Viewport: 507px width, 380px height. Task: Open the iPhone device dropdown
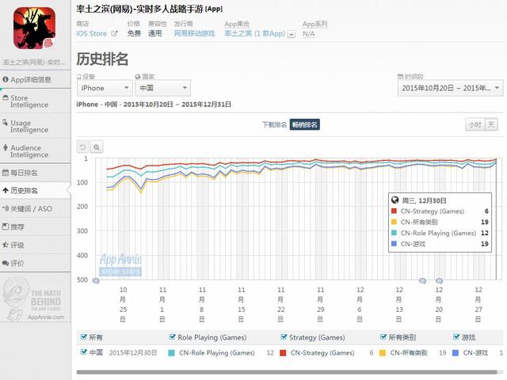[105, 88]
